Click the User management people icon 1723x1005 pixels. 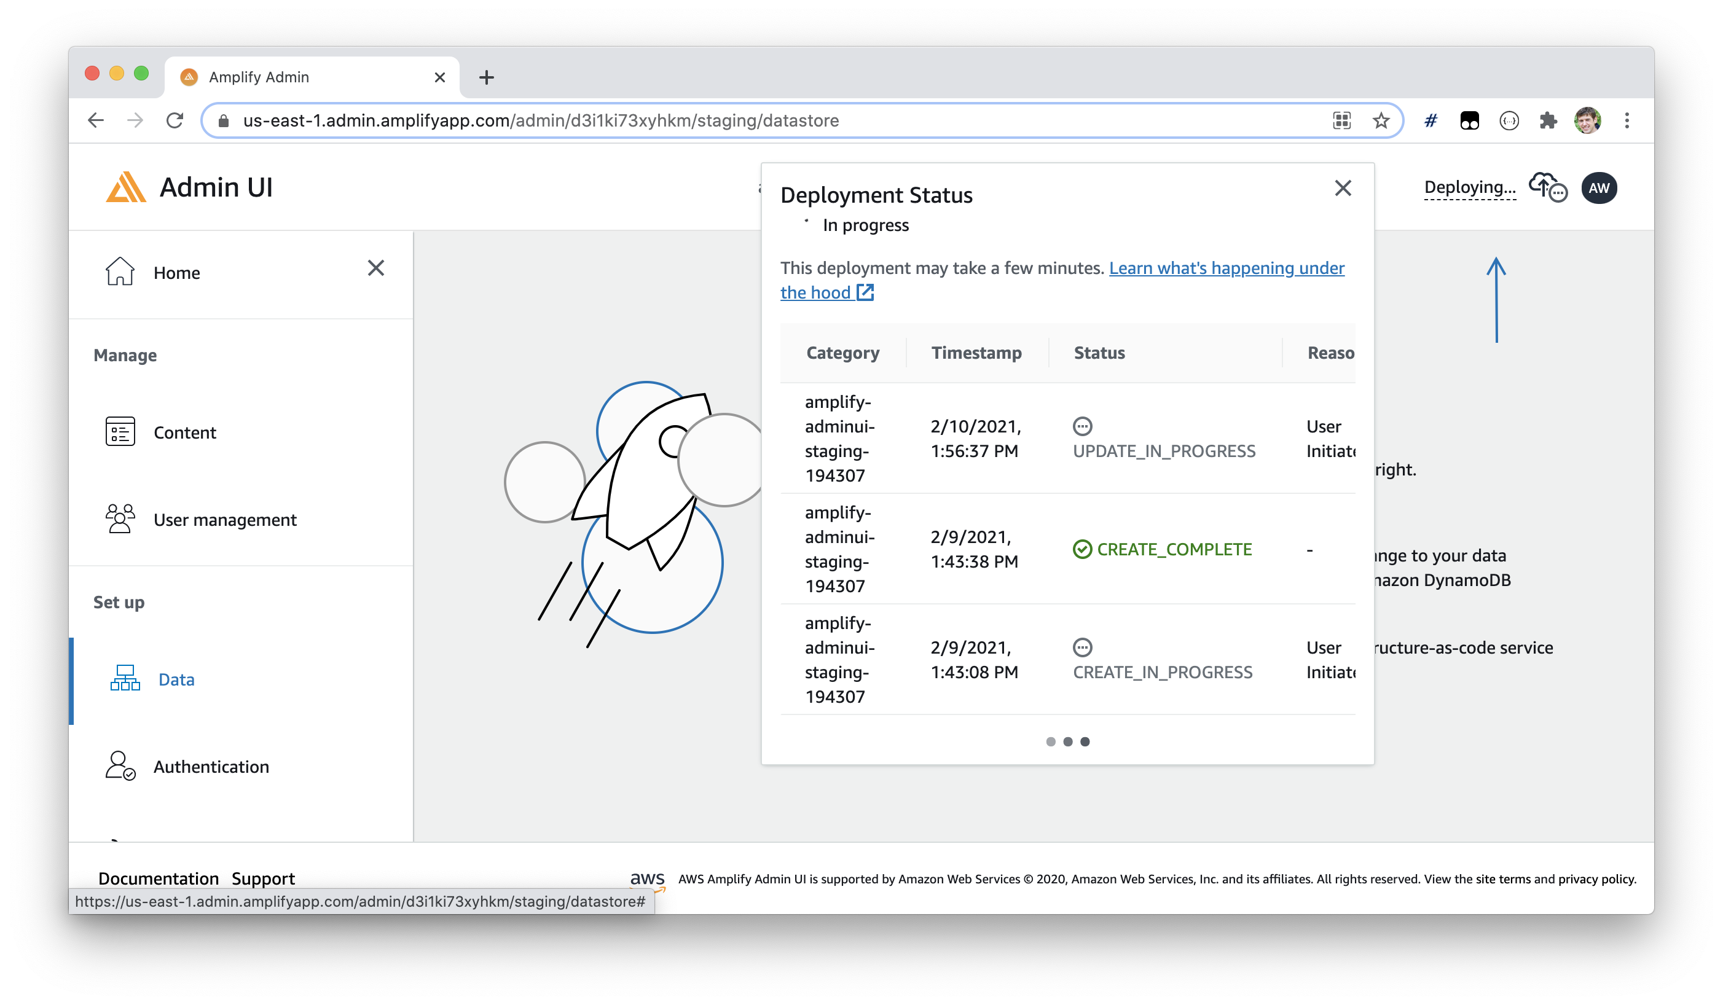(x=120, y=518)
